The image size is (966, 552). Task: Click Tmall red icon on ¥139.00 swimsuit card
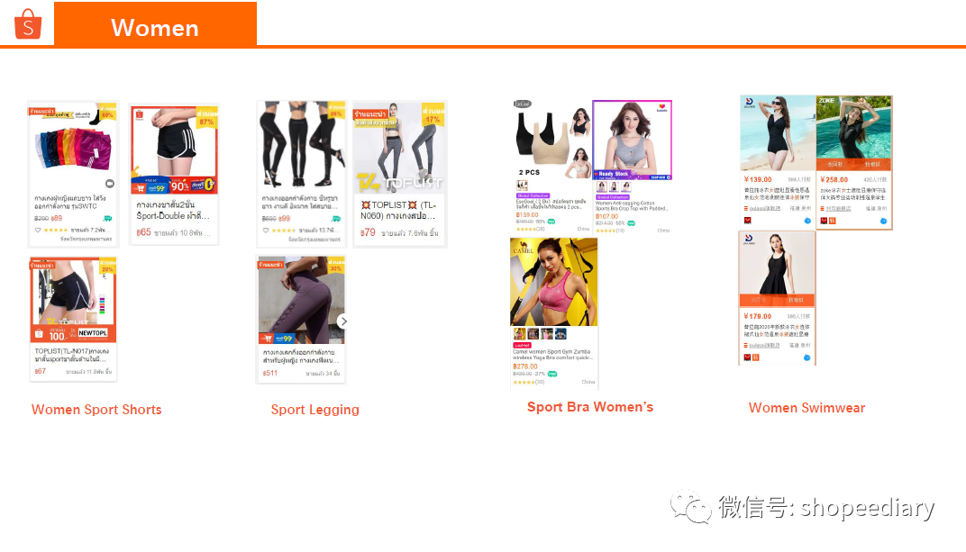[747, 221]
